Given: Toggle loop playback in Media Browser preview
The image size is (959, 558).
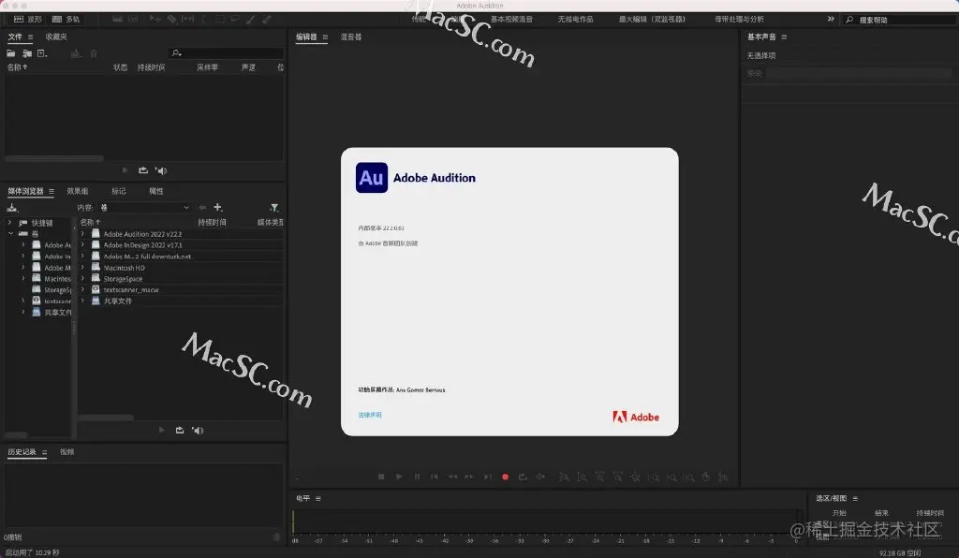Looking at the screenshot, I should (180, 431).
